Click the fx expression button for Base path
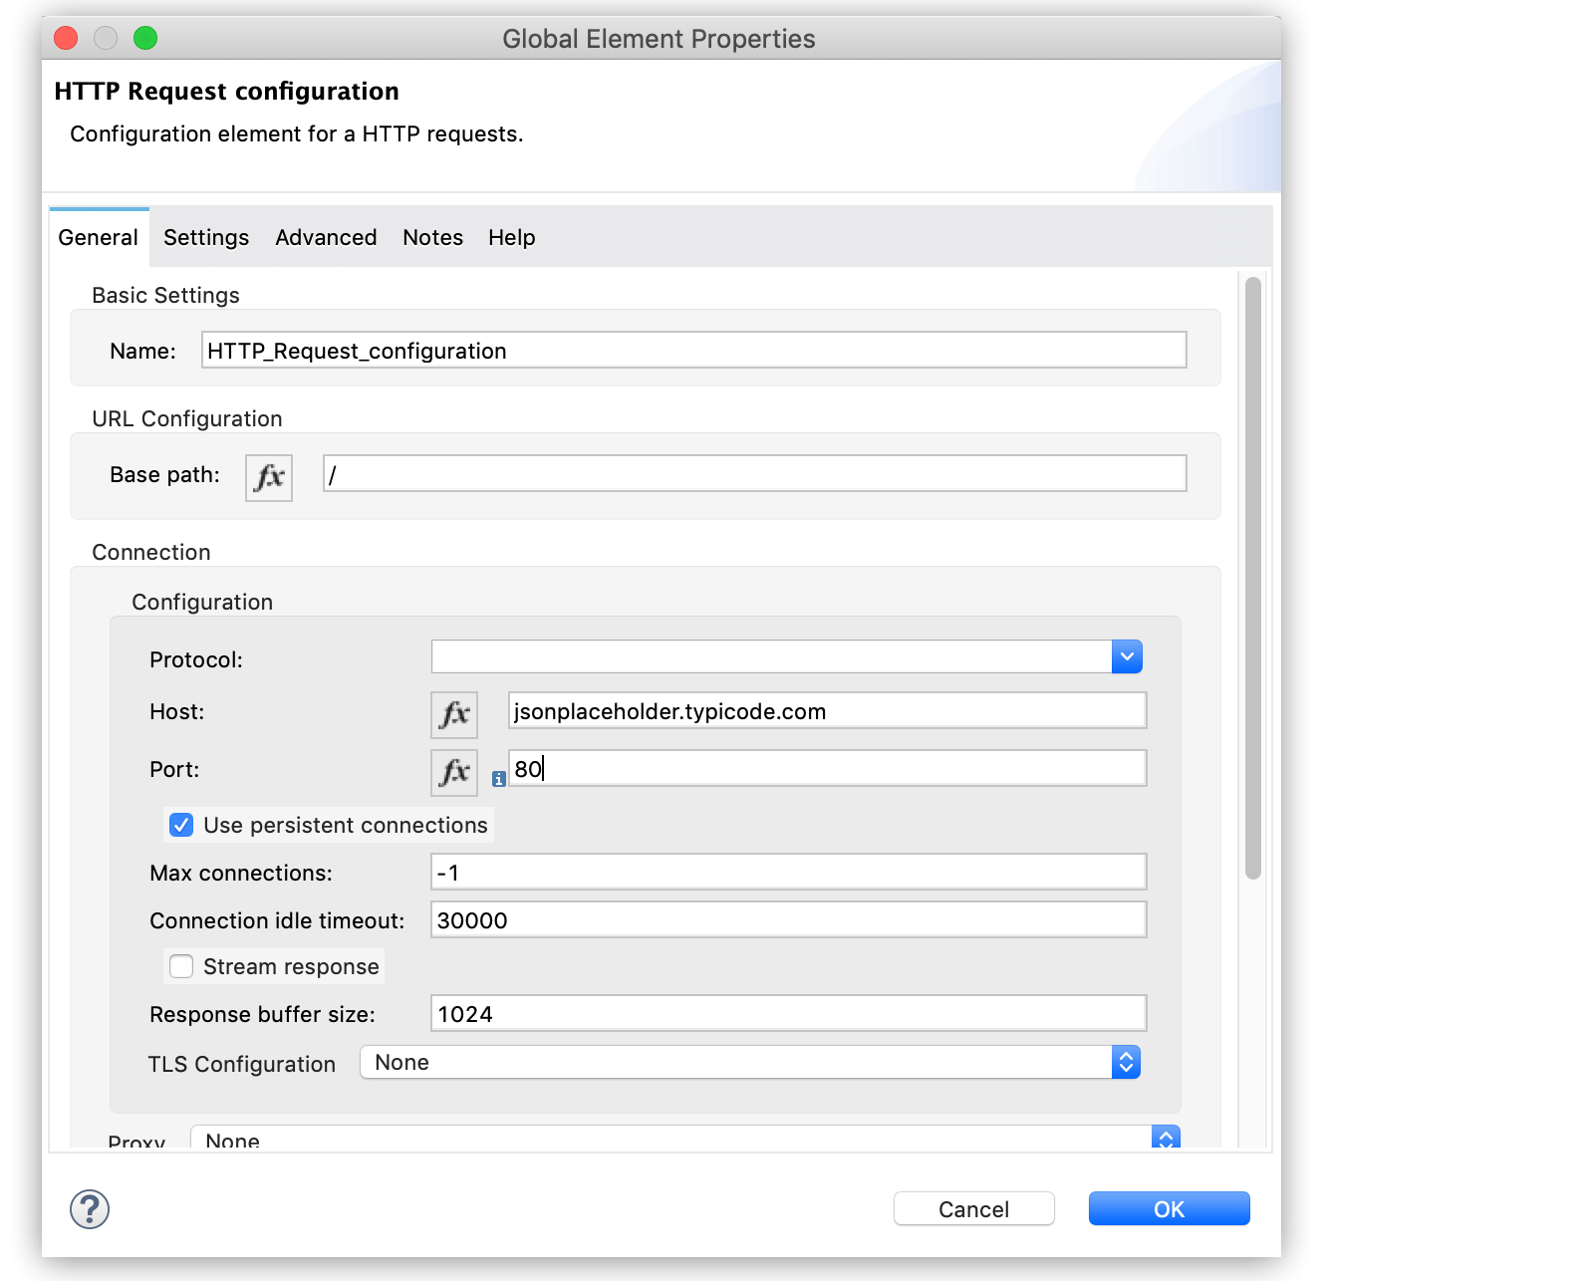This screenshot has height=1281, width=1592. [x=268, y=477]
